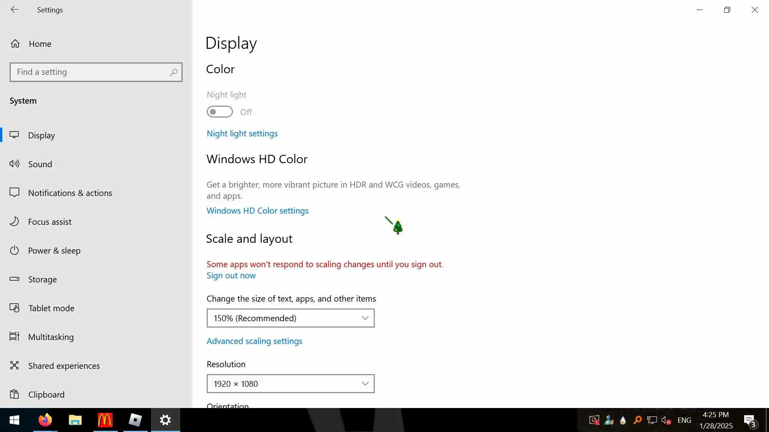The height and width of the screenshot is (432, 769).
Task: Open Advanced scaling settings link
Action: (254, 341)
